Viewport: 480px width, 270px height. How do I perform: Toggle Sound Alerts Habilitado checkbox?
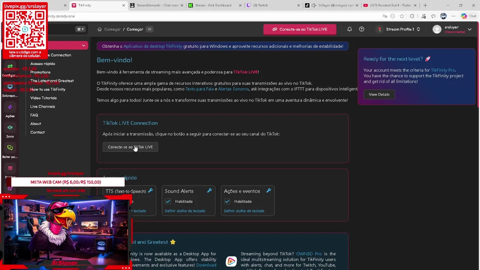[168, 201]
